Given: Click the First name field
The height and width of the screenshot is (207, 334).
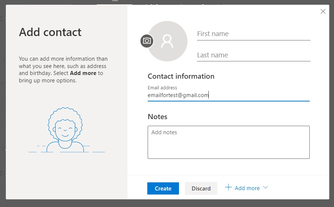Looking at the screenshot, I should point(253,34).
